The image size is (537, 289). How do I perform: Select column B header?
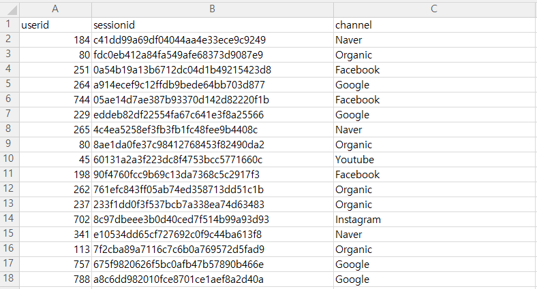pos(213,10)
